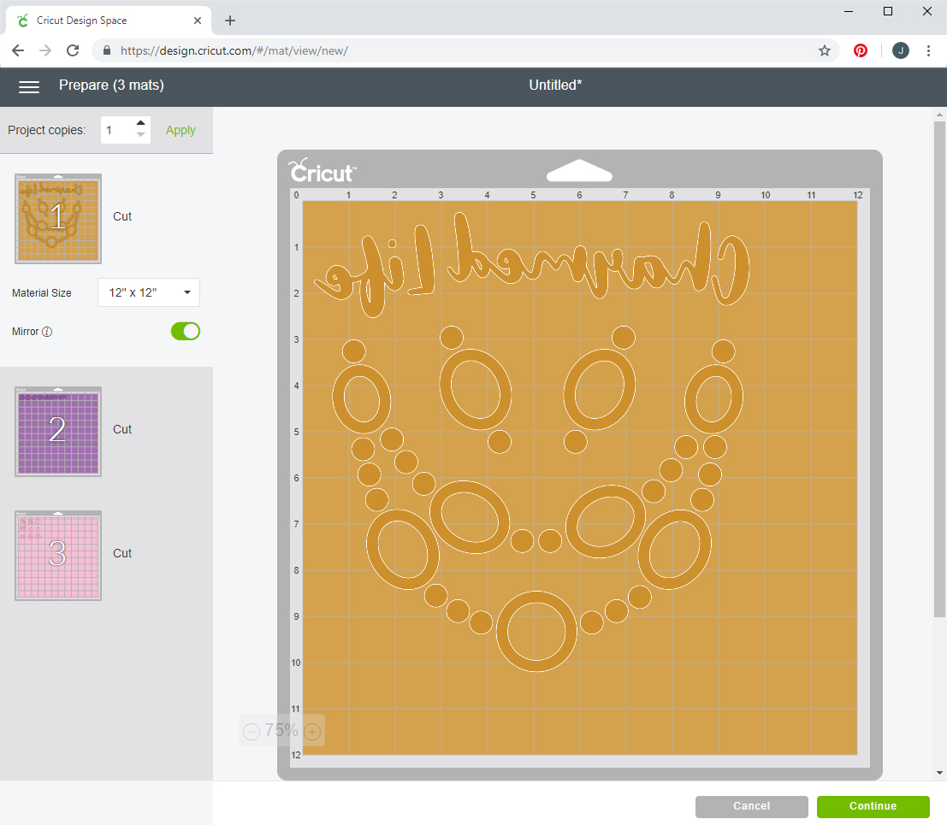Go forward in browser history

click(45, 50)
